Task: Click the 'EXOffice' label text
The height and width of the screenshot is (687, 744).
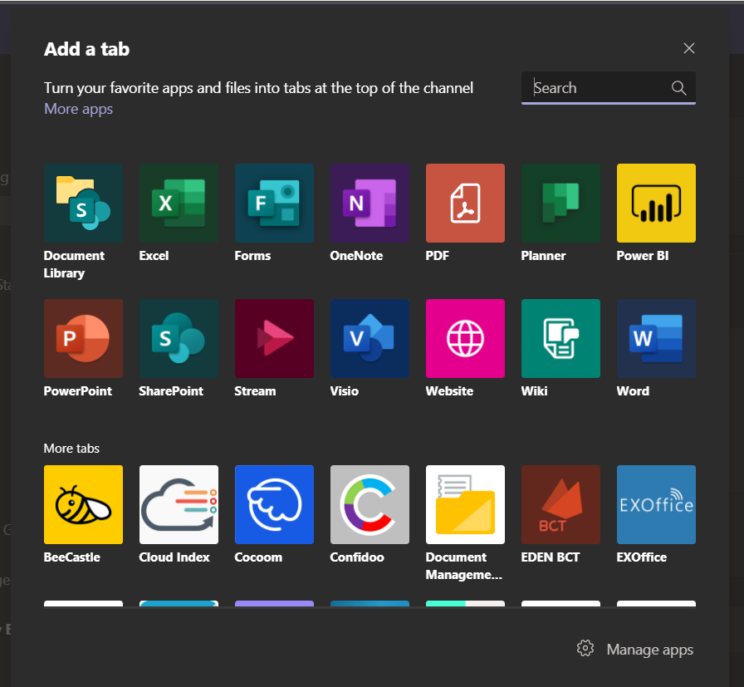Action: tap(642, 557)
